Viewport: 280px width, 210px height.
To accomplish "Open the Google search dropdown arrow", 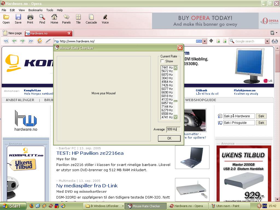I will [267, 41].
